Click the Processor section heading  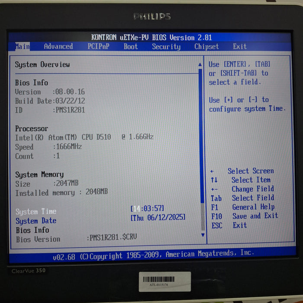point(32,129)
